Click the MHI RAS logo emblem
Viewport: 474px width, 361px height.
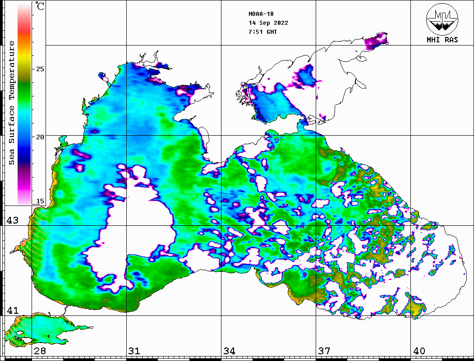pos(442,19)
